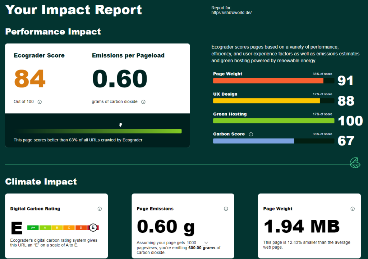Screen dimensions: 368x259
Task: Click the Green Hosting score number 100
Action: click(x=350, y=121)
